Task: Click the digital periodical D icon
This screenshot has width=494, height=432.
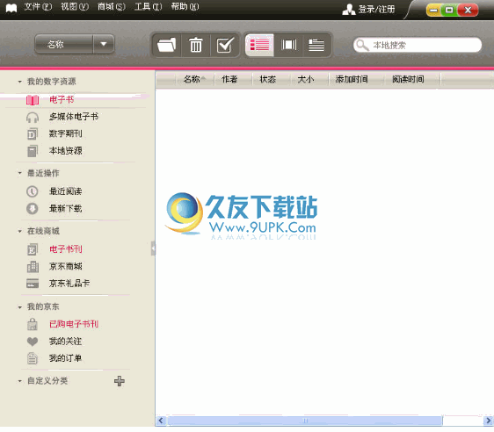Action: click(x=33, y=134)
